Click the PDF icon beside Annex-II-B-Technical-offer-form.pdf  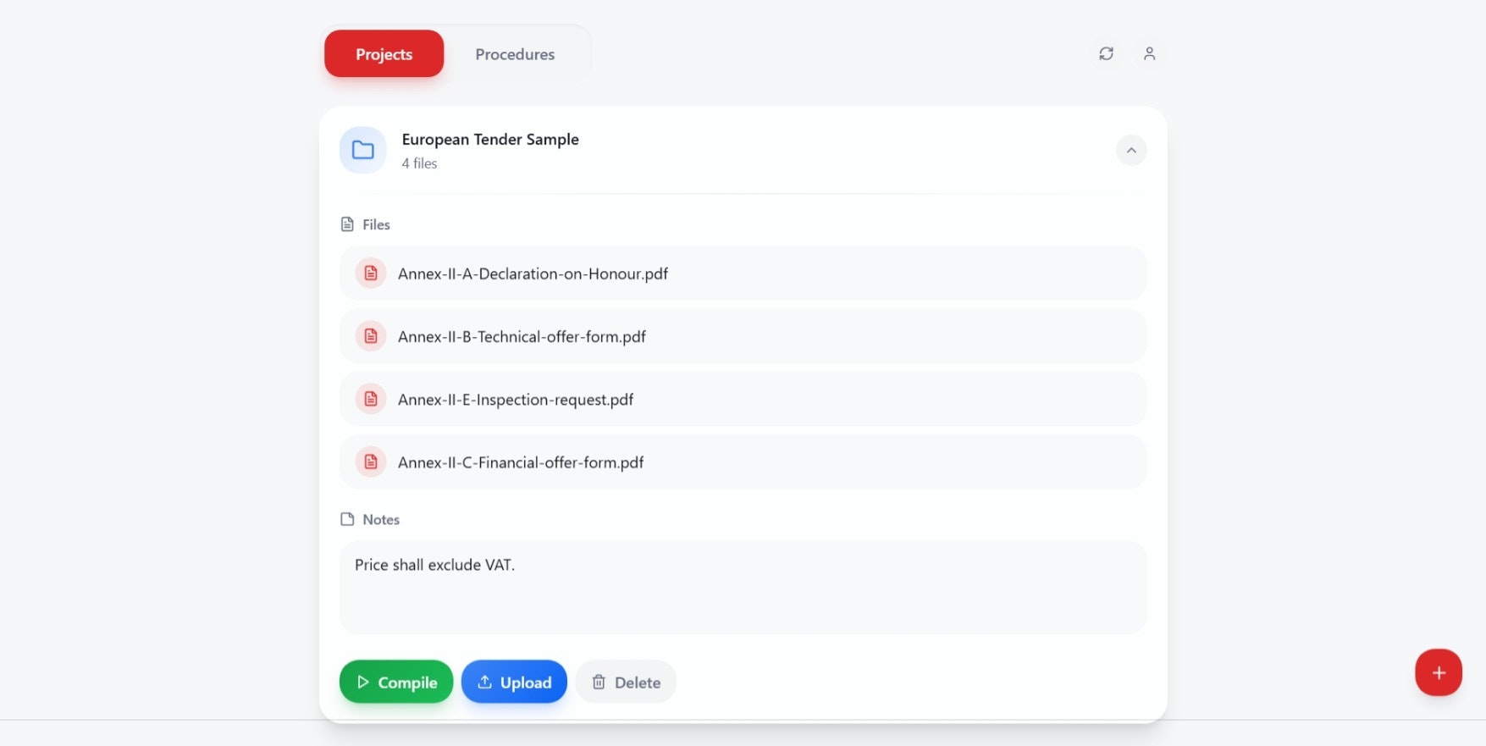tap(371, 336)
